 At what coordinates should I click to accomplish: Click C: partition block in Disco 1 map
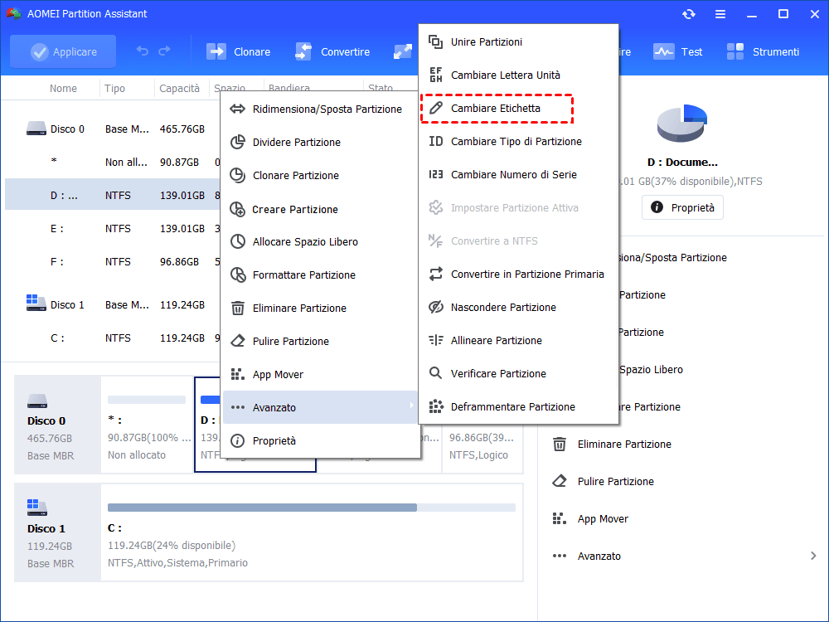coord(312,532)
